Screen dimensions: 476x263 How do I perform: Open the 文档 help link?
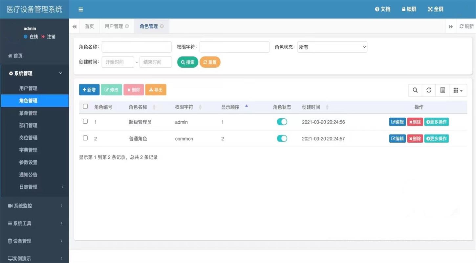[x=383, y=9]
